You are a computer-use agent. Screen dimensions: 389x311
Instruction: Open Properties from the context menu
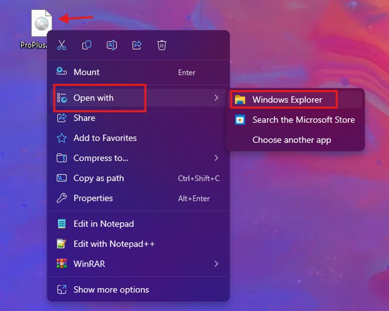pos(138,198)
